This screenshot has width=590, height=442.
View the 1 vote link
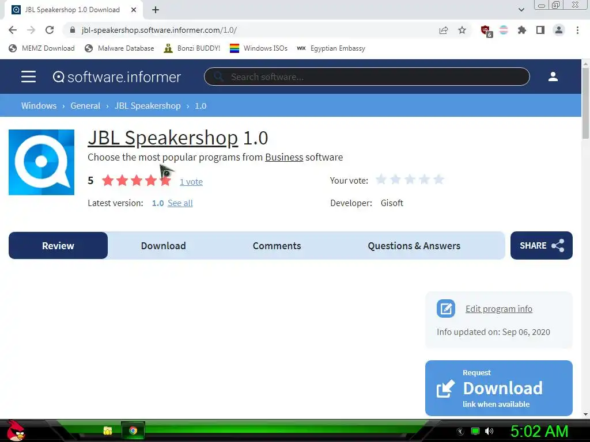click(x=191, y=182)
